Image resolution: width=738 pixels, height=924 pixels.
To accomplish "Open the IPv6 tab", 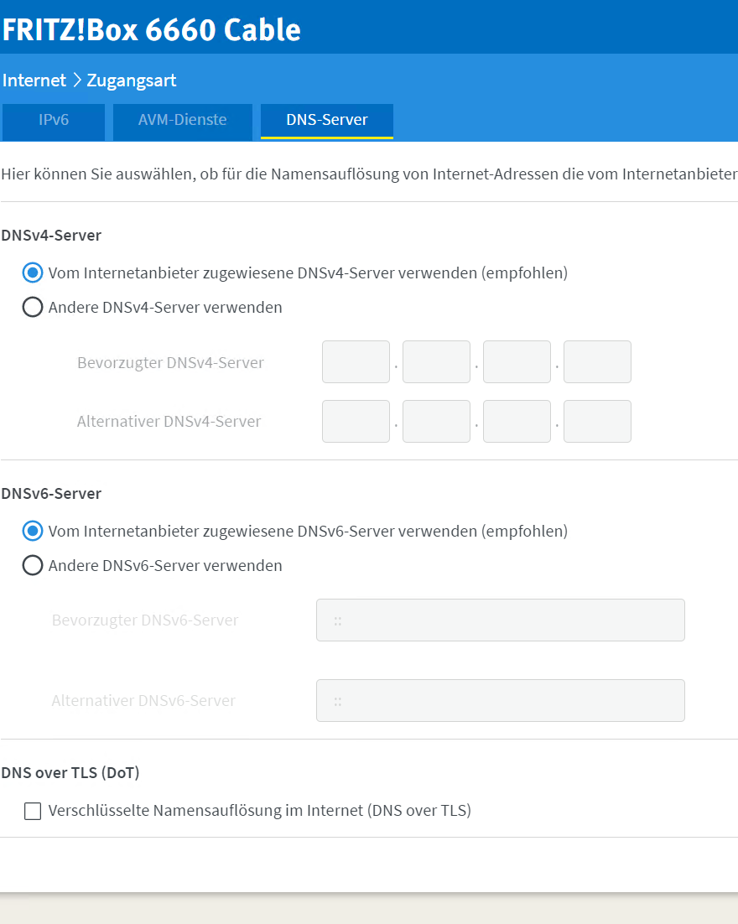I will click(54, 122).
